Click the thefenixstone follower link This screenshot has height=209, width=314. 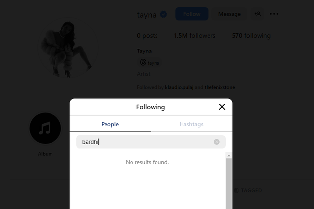click(219, 87)
